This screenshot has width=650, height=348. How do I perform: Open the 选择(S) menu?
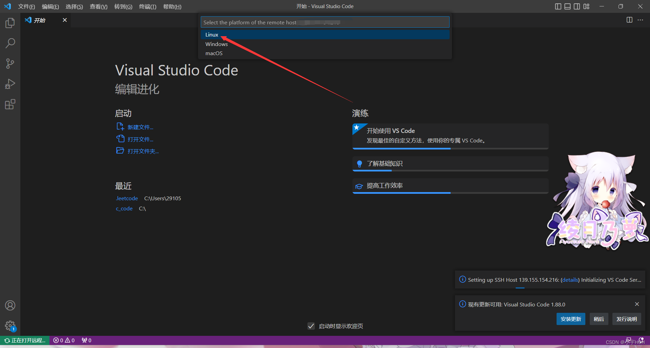[74, 6]
